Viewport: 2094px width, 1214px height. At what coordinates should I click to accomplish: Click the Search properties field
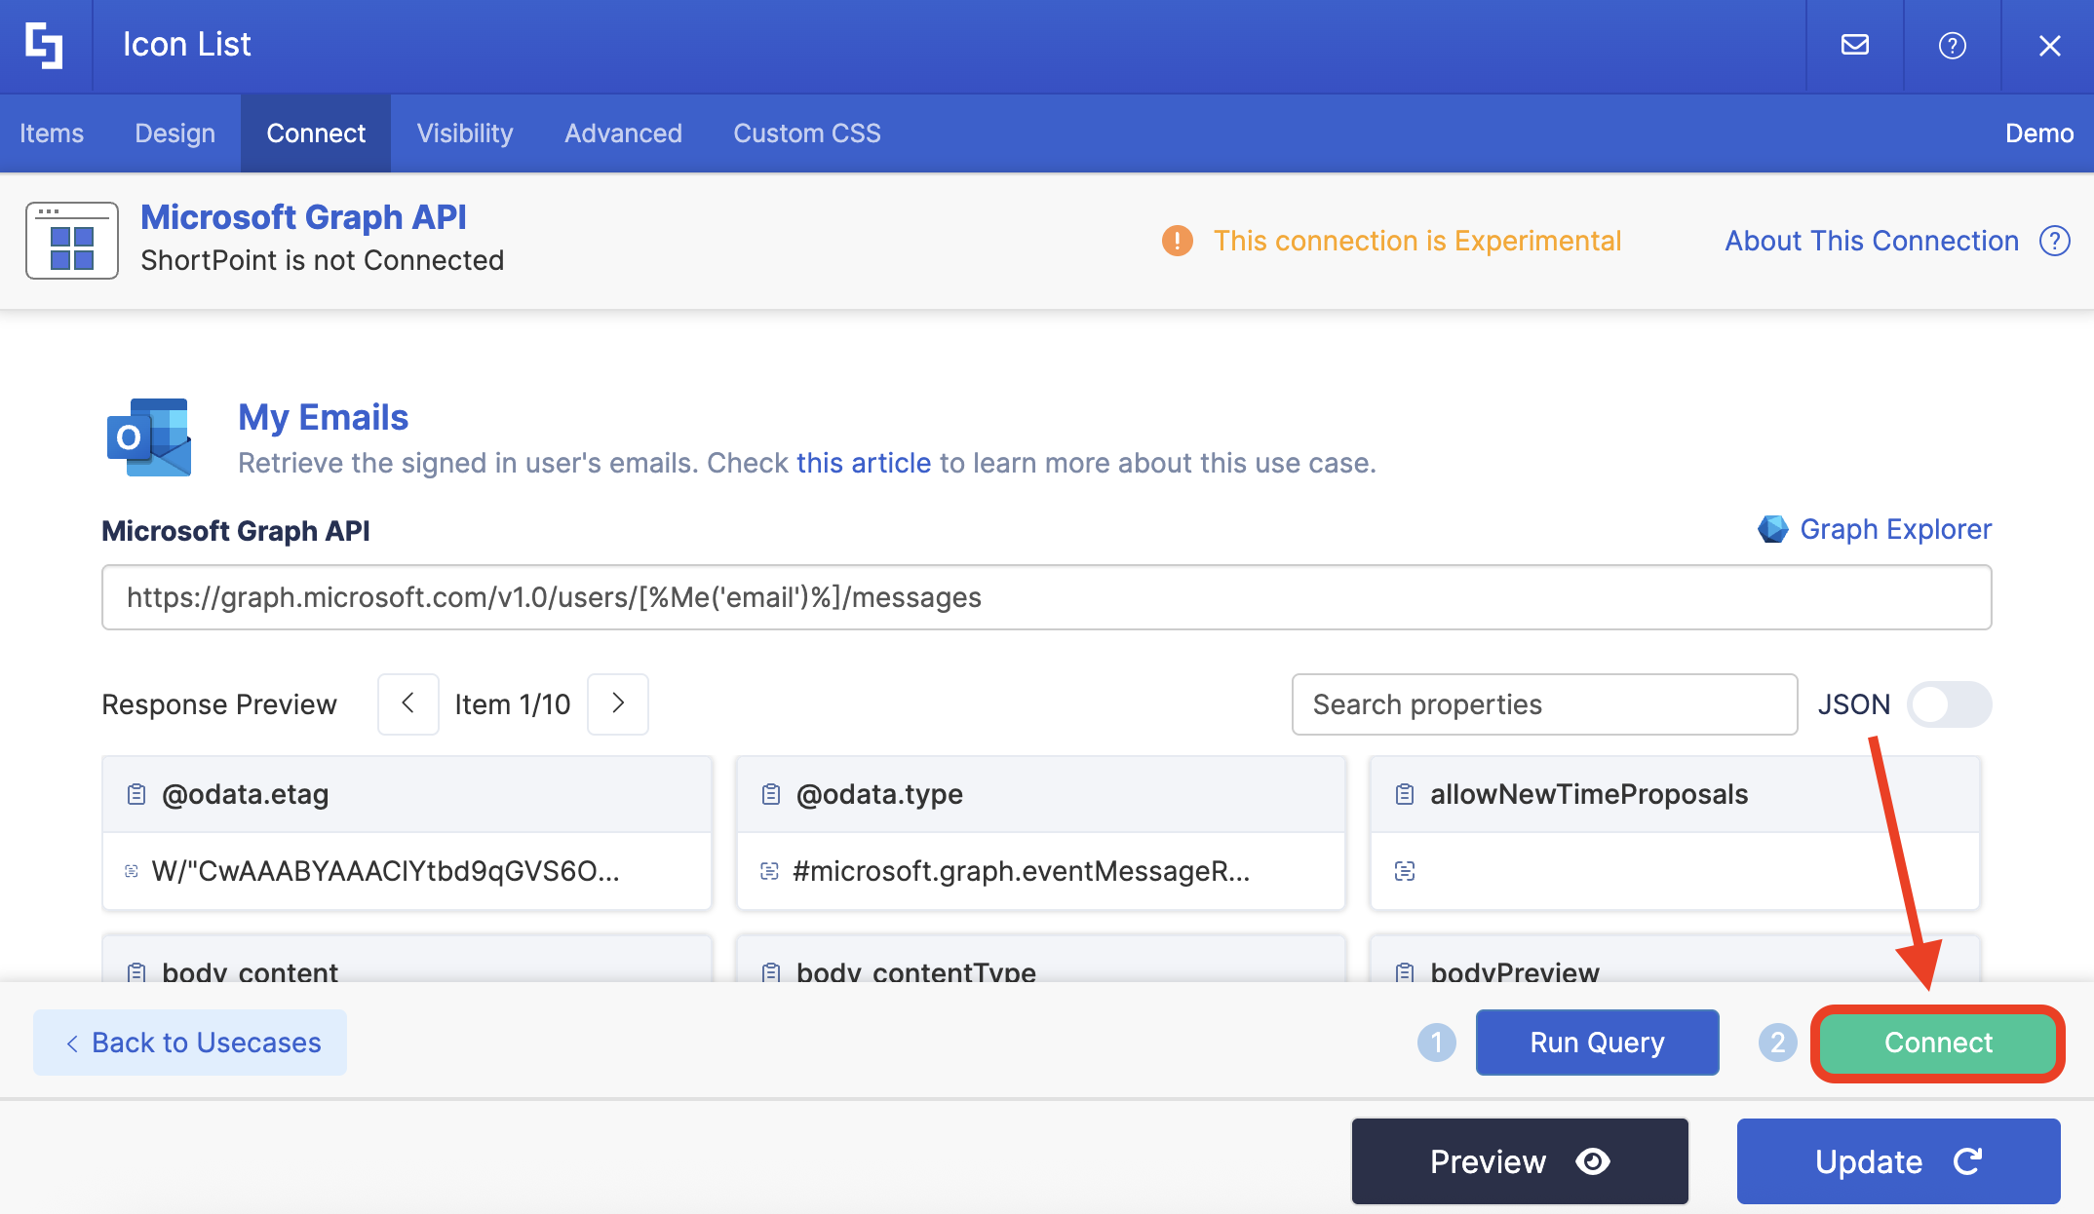pyautogui.click(x=1543, y=704)
